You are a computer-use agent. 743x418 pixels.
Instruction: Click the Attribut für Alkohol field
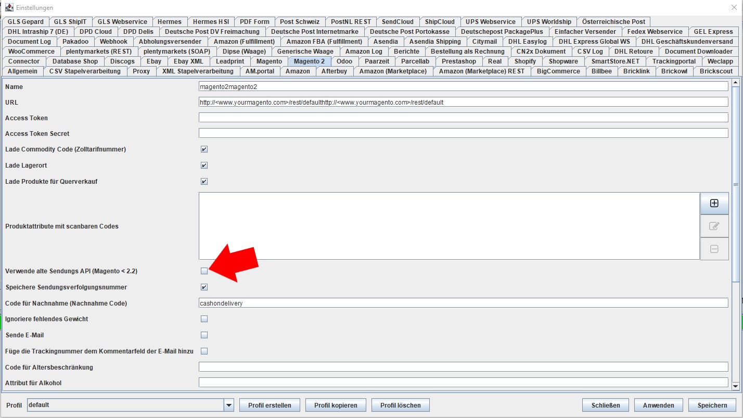coord(463,383)
